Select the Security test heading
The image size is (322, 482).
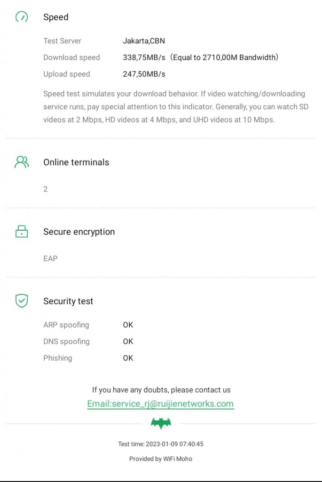pyautogui.click(x=68, y=301)
